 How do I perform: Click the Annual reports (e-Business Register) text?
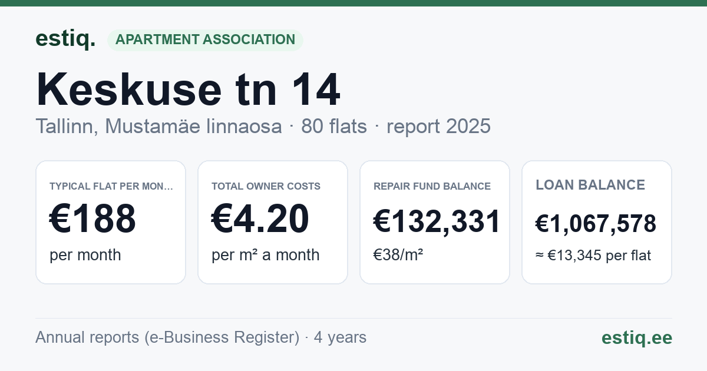point(167,337)
